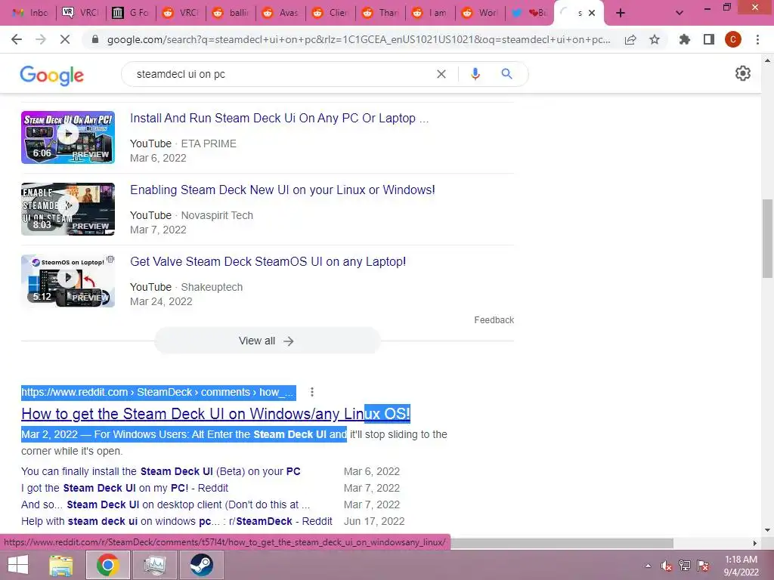Click into the Google search input field
The width and height of the screenshot is (774, 580).
tap(281, 74)
